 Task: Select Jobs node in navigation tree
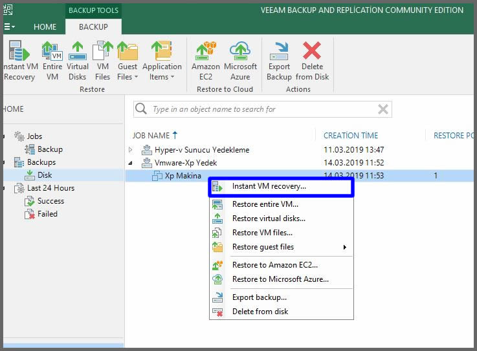[x=34, y=136]
